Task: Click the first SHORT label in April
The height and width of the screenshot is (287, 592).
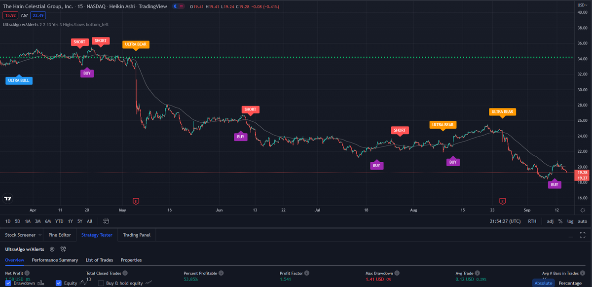Action: point(79,42)
